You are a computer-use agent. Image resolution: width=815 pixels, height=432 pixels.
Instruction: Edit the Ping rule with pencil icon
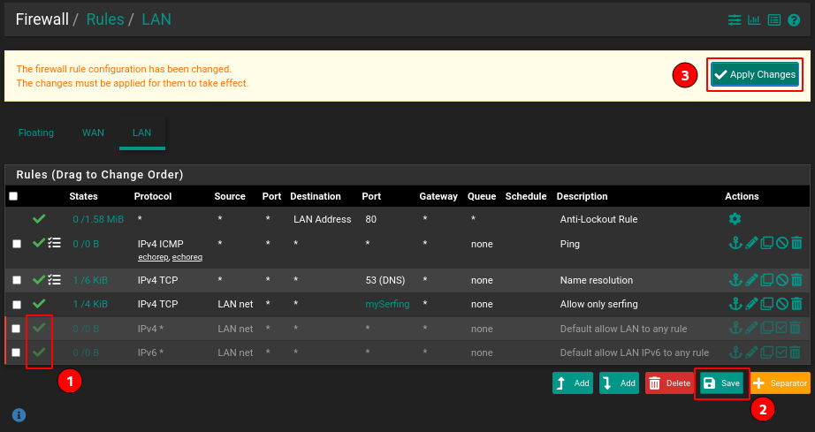tap(751, 243)
